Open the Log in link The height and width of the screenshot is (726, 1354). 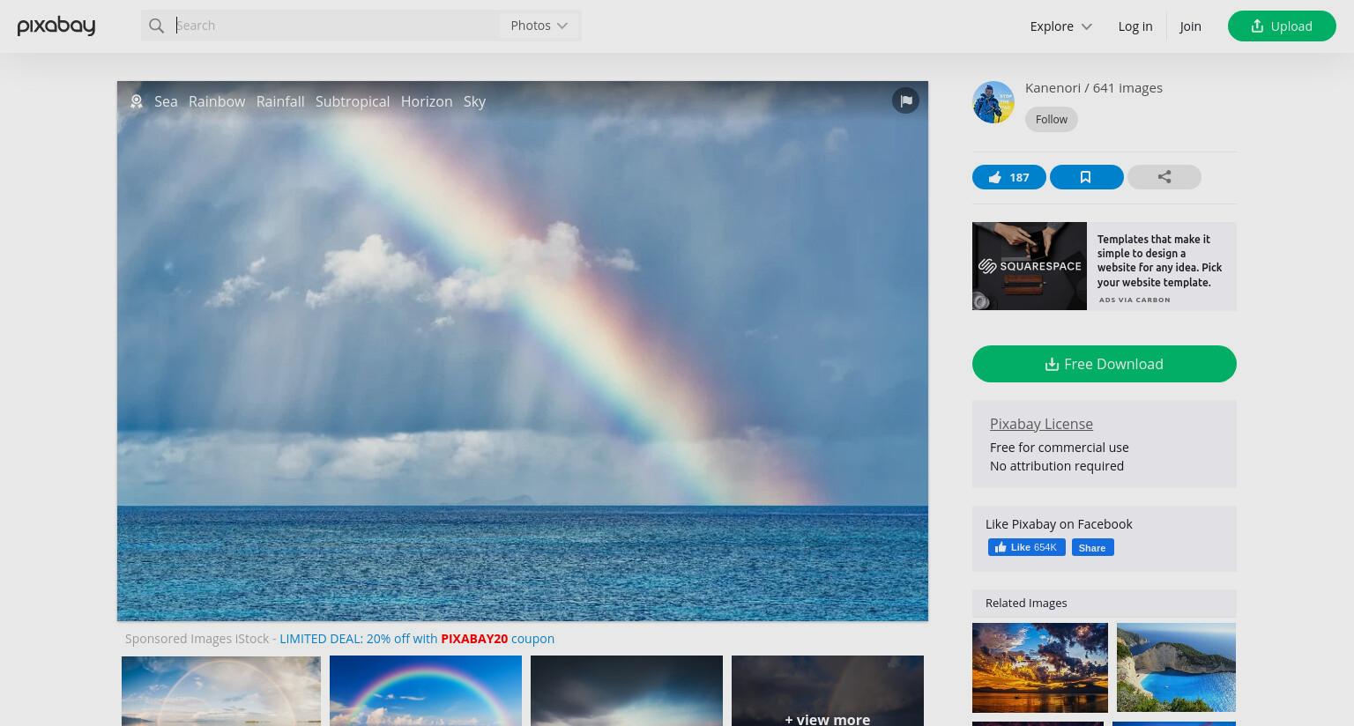[1135, 26]
